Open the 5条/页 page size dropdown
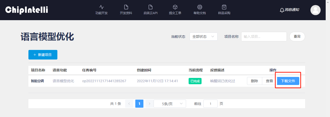Viewport: 330px width, 117px height. (x=170, y=104)
